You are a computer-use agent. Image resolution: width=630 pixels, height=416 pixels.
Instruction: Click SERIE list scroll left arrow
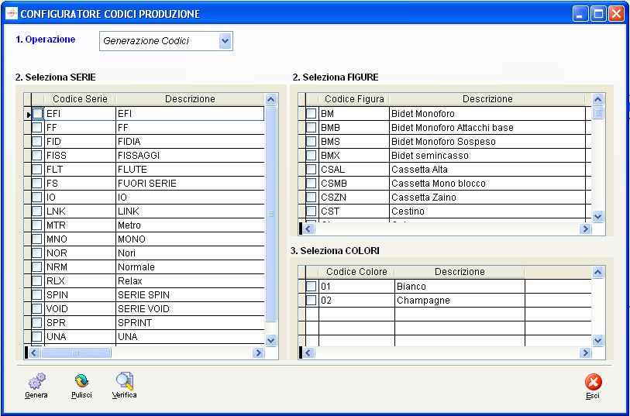tap(35, 353)
